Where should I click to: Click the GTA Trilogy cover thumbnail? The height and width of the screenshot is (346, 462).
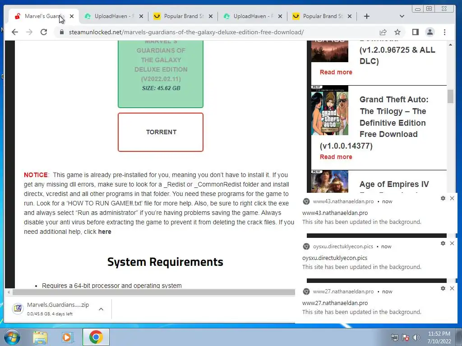tap(330, 110)
